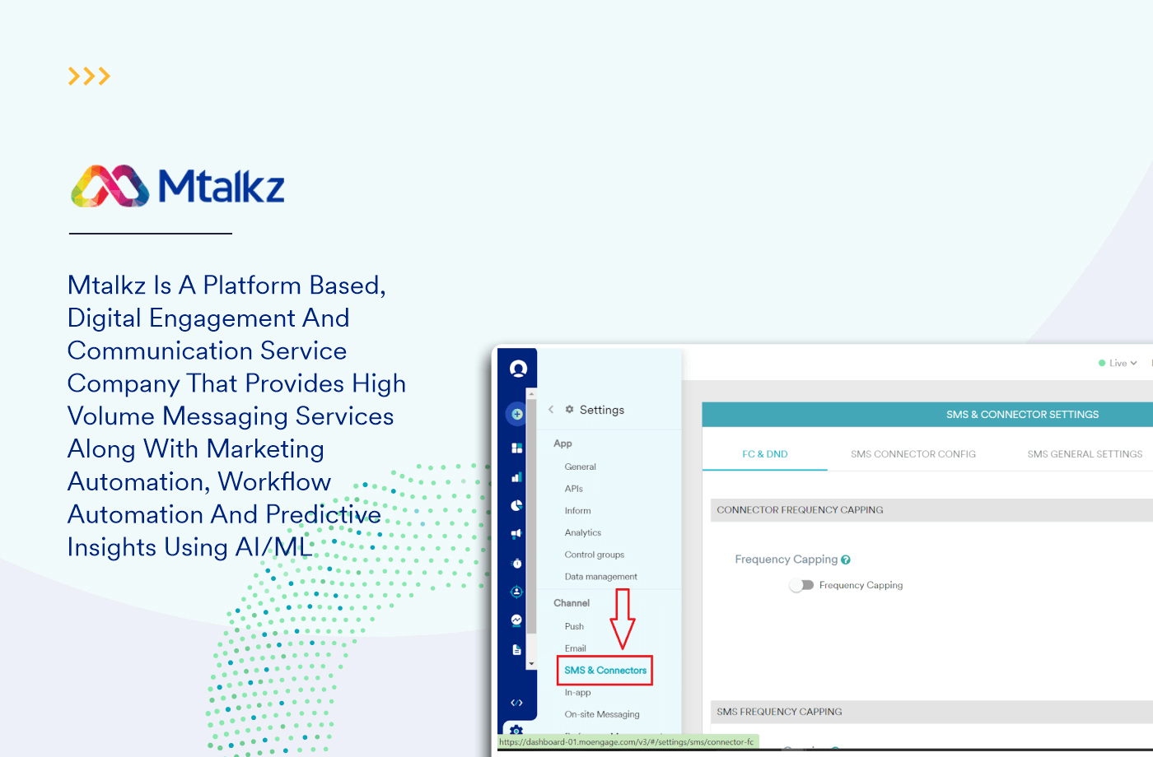Click the SMS & Connector Settings title bar
Image resolution: width=1153 pixels, height=757 pixels.
pyautogui.click(x=927, y=415)
